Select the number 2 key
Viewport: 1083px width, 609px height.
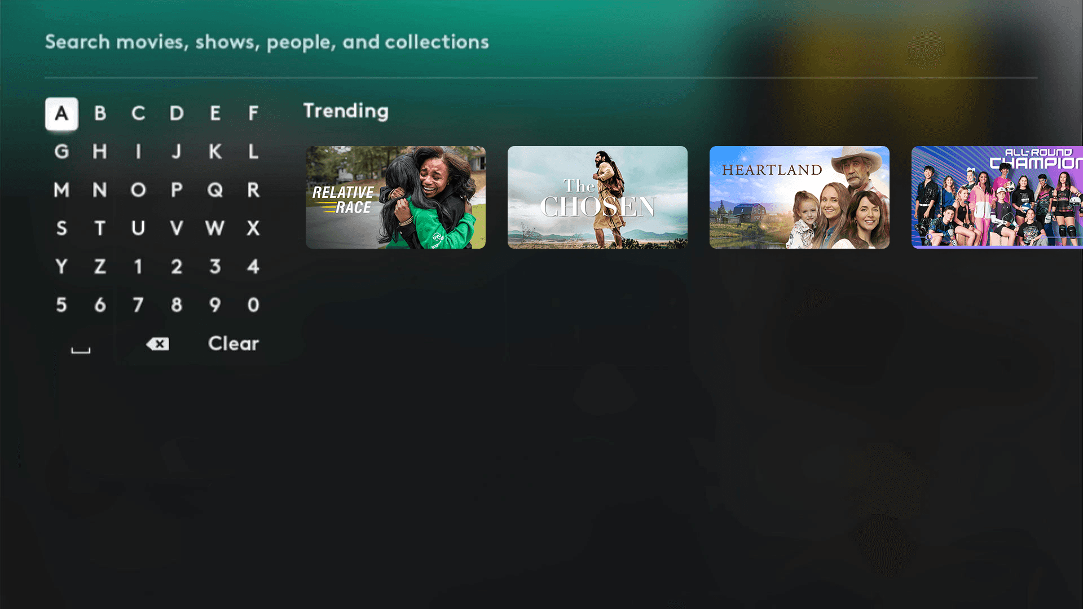[x=177, y=267]
